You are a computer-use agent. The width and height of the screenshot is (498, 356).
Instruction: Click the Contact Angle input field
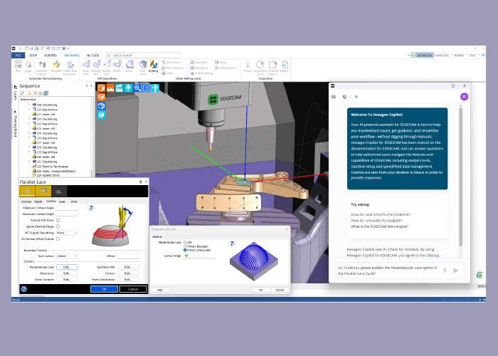[x=199, y=256]
